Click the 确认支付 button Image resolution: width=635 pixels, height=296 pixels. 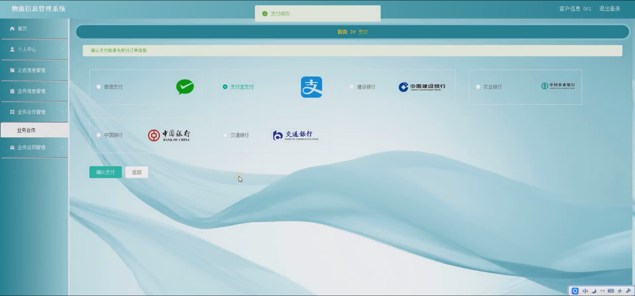click(106, 172)
